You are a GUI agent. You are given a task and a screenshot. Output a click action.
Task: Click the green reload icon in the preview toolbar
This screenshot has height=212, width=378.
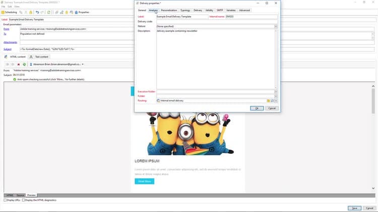coord(24,64)
